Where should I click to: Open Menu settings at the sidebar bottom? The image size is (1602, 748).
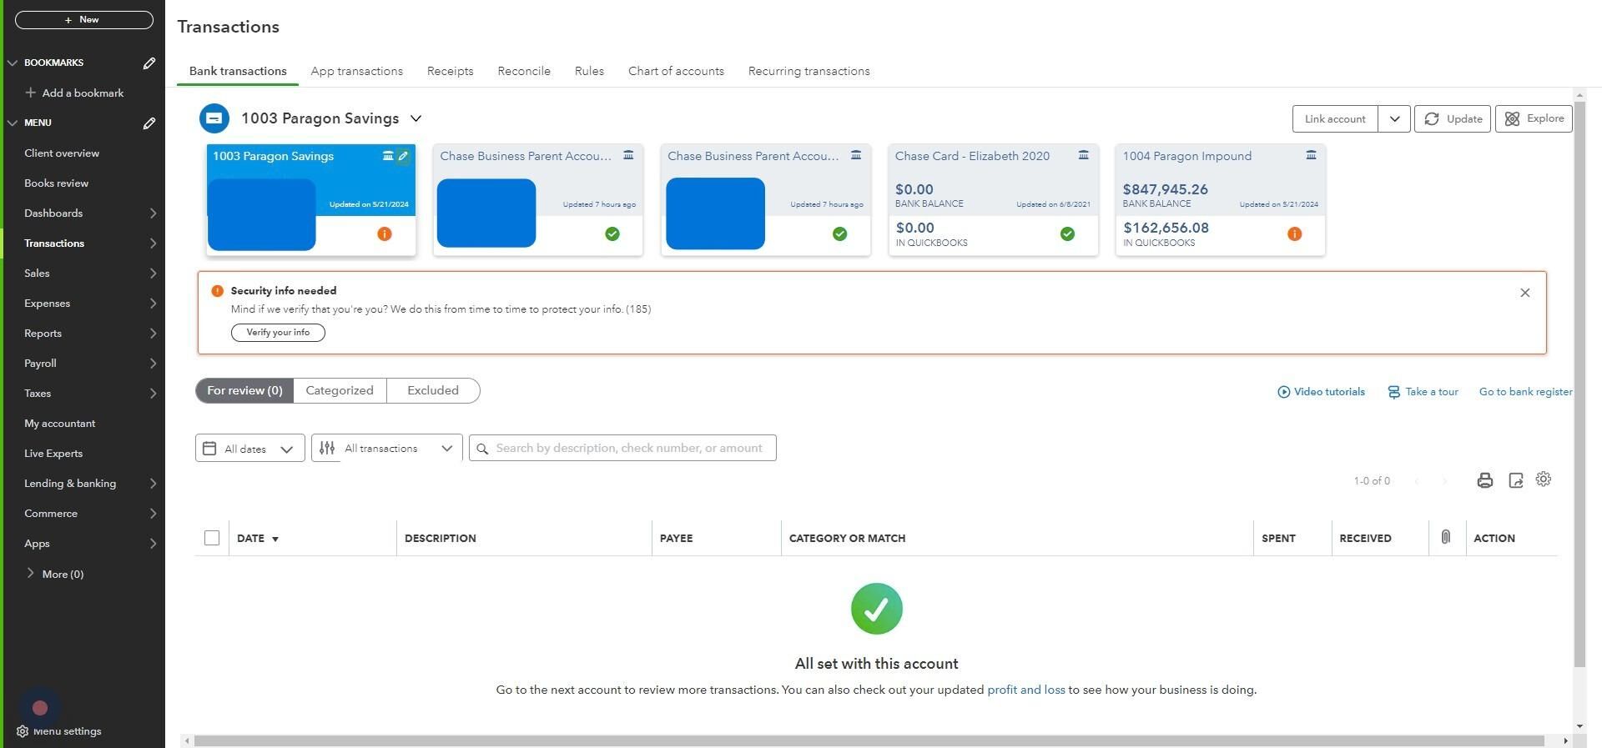59,731
